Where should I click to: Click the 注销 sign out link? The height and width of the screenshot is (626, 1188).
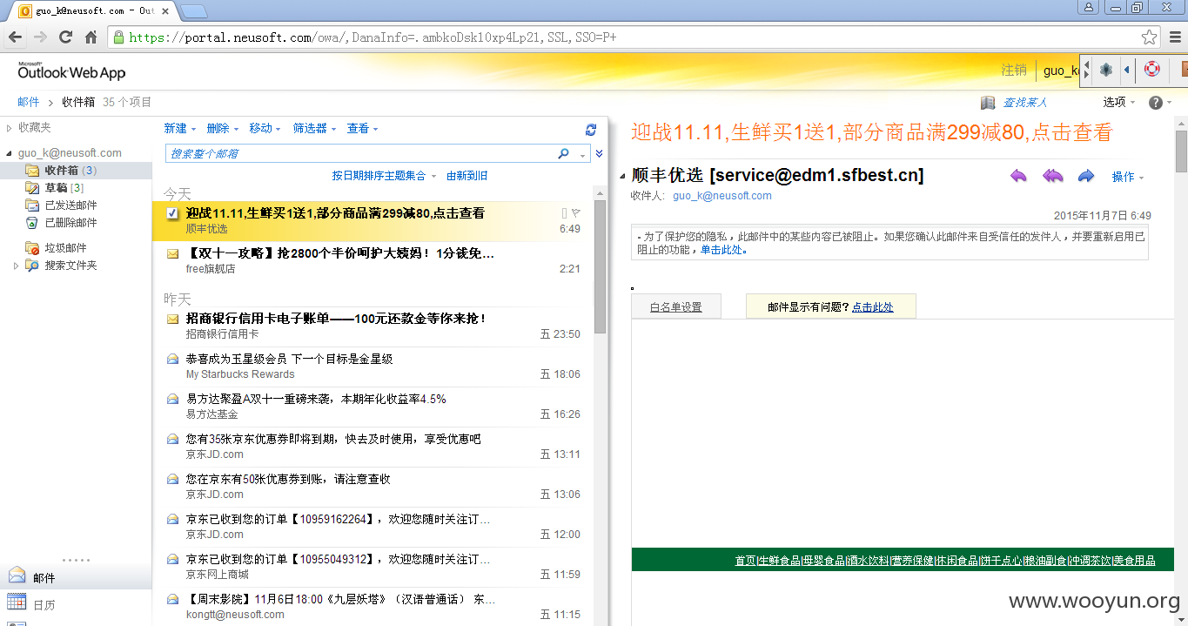point(1014,71)
